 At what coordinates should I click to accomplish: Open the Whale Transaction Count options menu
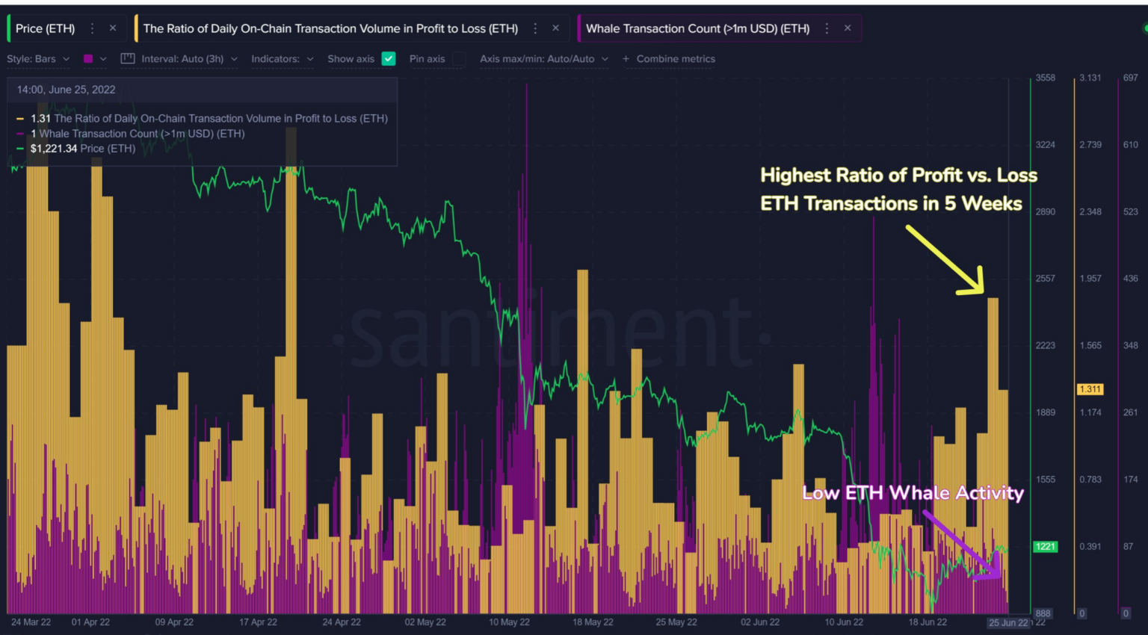point(827,28)
